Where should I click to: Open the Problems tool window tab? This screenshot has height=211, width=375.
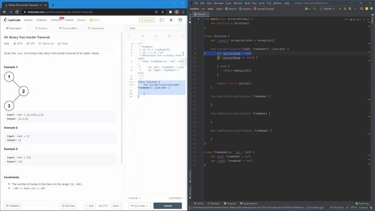click(213, 203)
